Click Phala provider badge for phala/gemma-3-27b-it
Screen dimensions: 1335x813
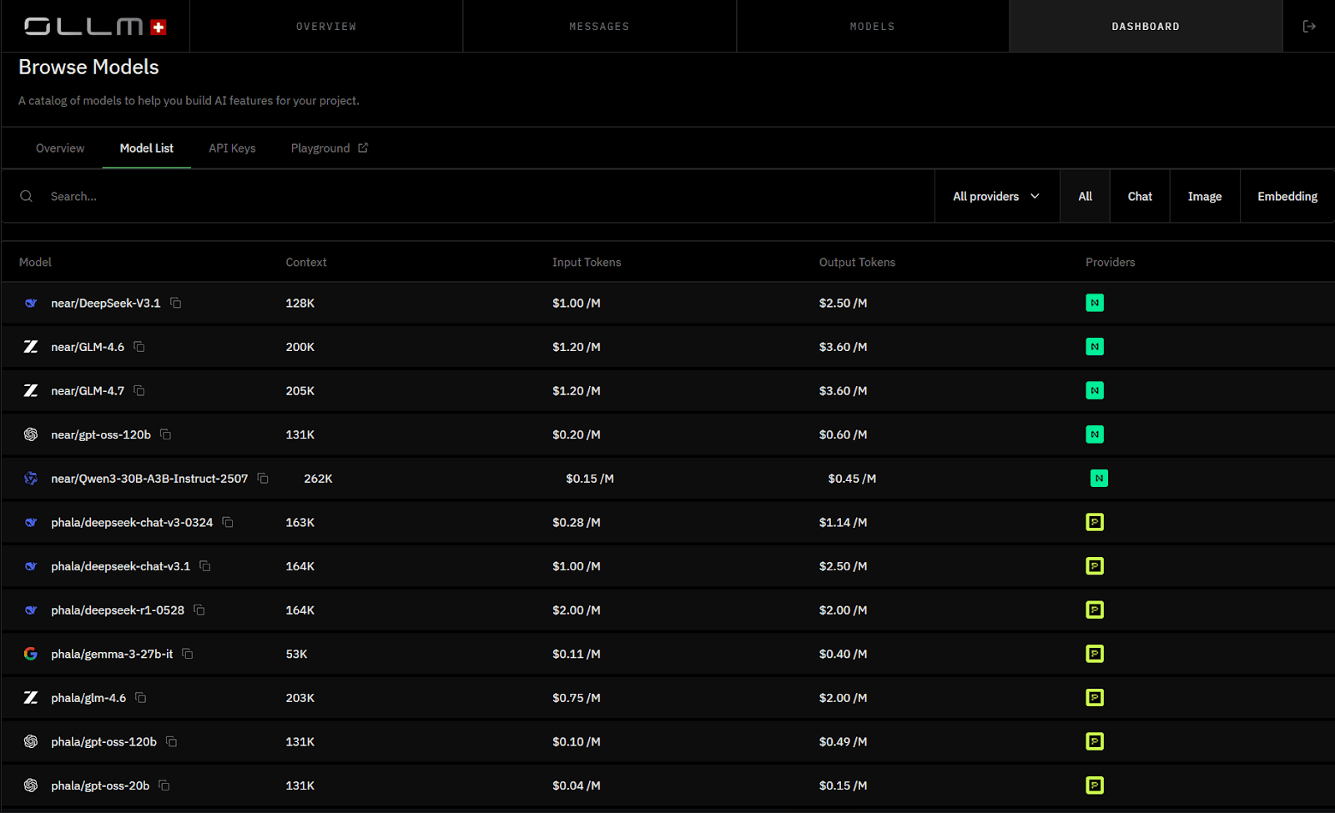(1095, 654)
